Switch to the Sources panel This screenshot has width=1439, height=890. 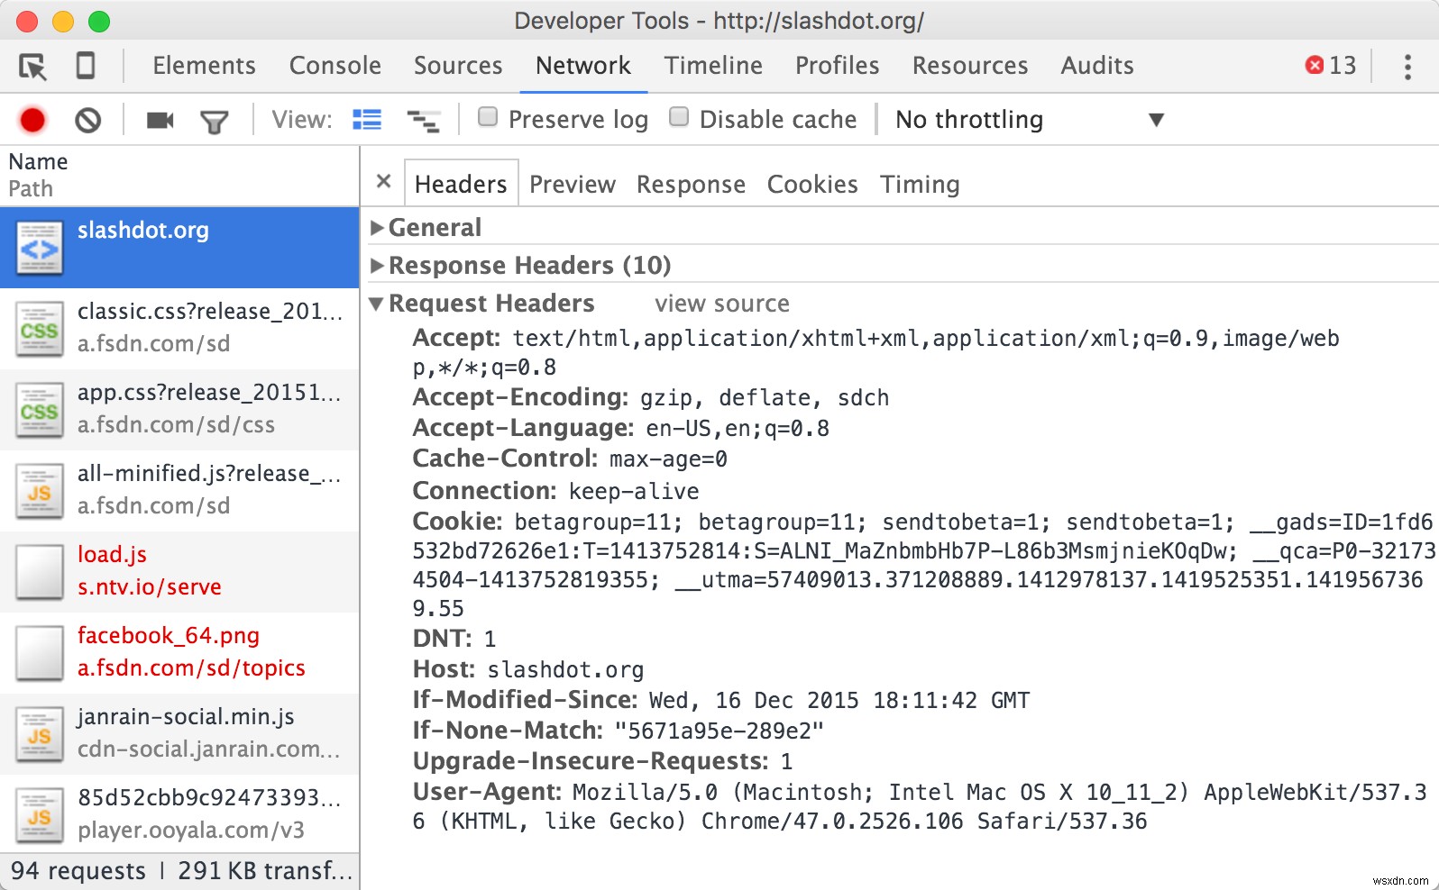point(458,66)
